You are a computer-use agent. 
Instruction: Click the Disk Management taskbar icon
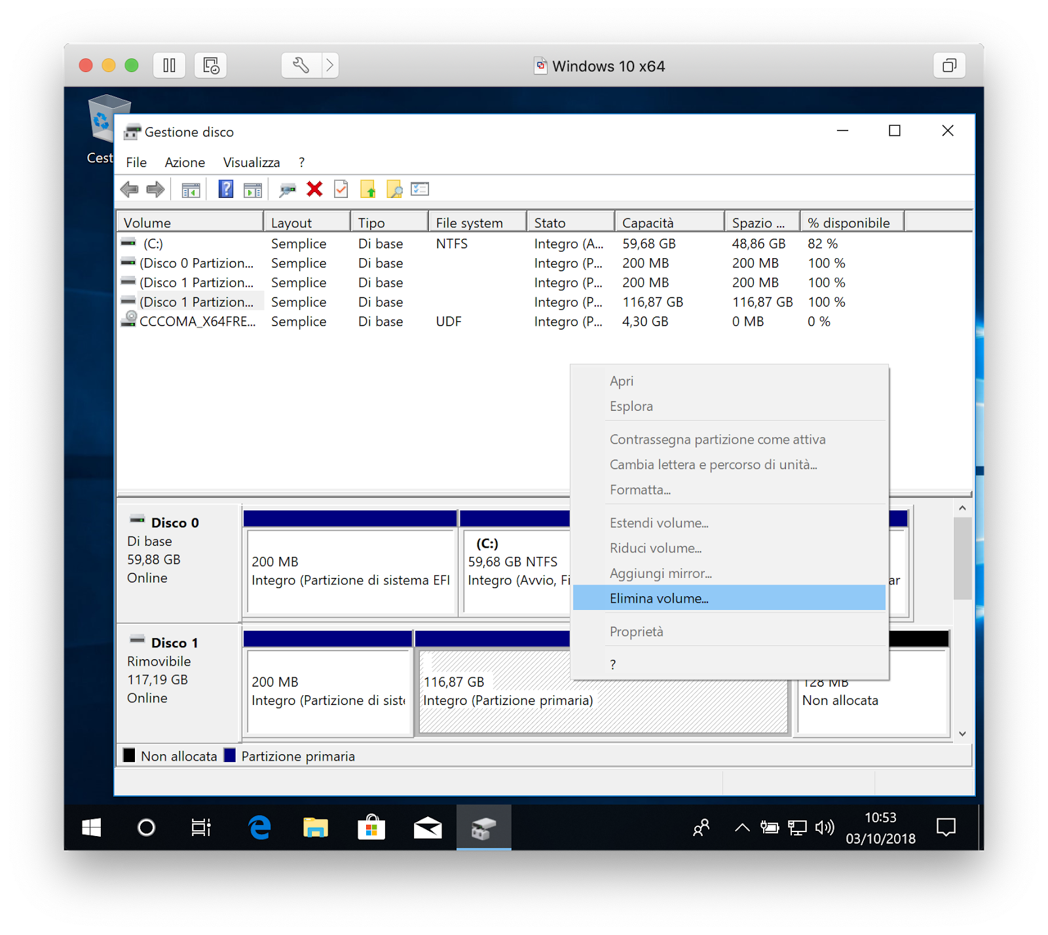pos(484,828)
